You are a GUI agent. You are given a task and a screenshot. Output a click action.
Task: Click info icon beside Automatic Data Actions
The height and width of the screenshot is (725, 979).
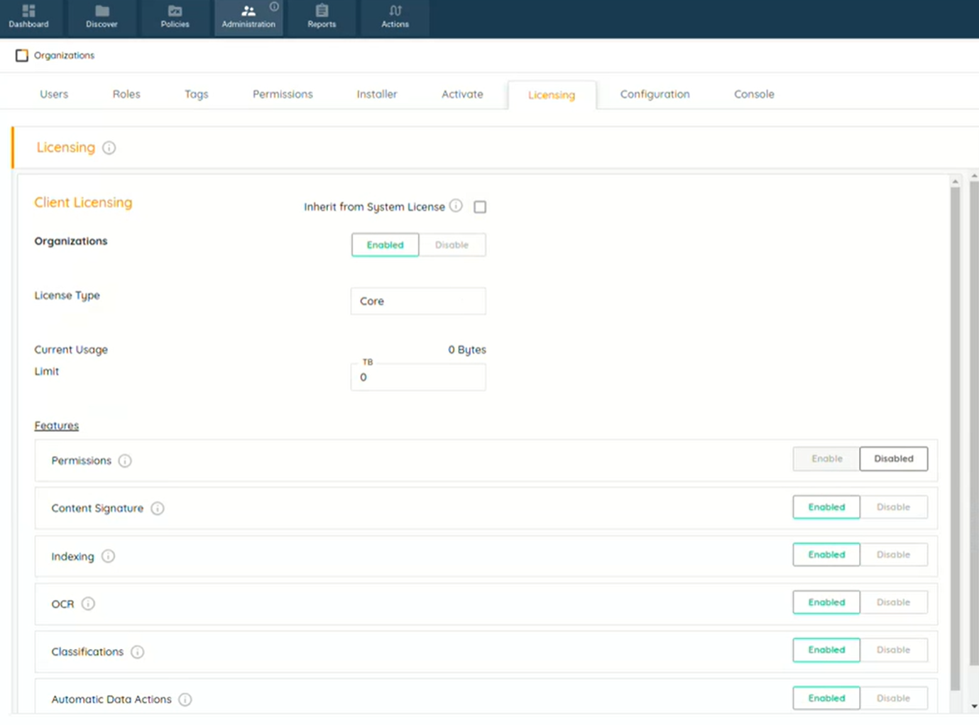point(185,699)
